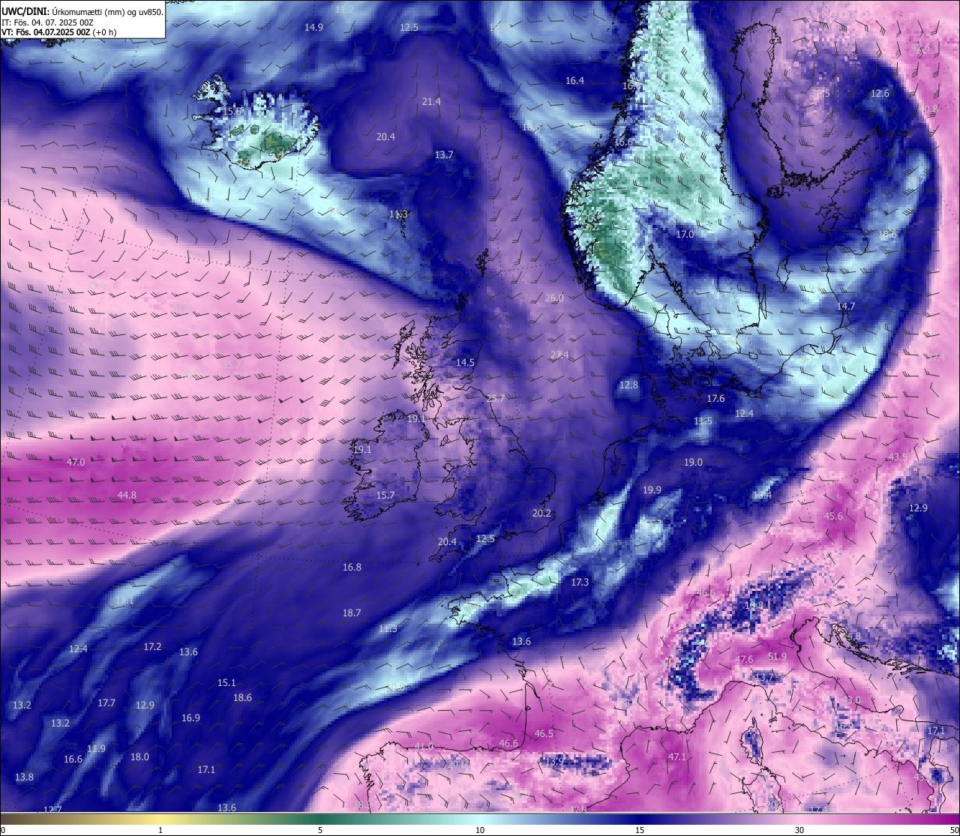Click the 25.7 value off northeast England
This screenshot has width=960, height=836.
tap(496, 399)
